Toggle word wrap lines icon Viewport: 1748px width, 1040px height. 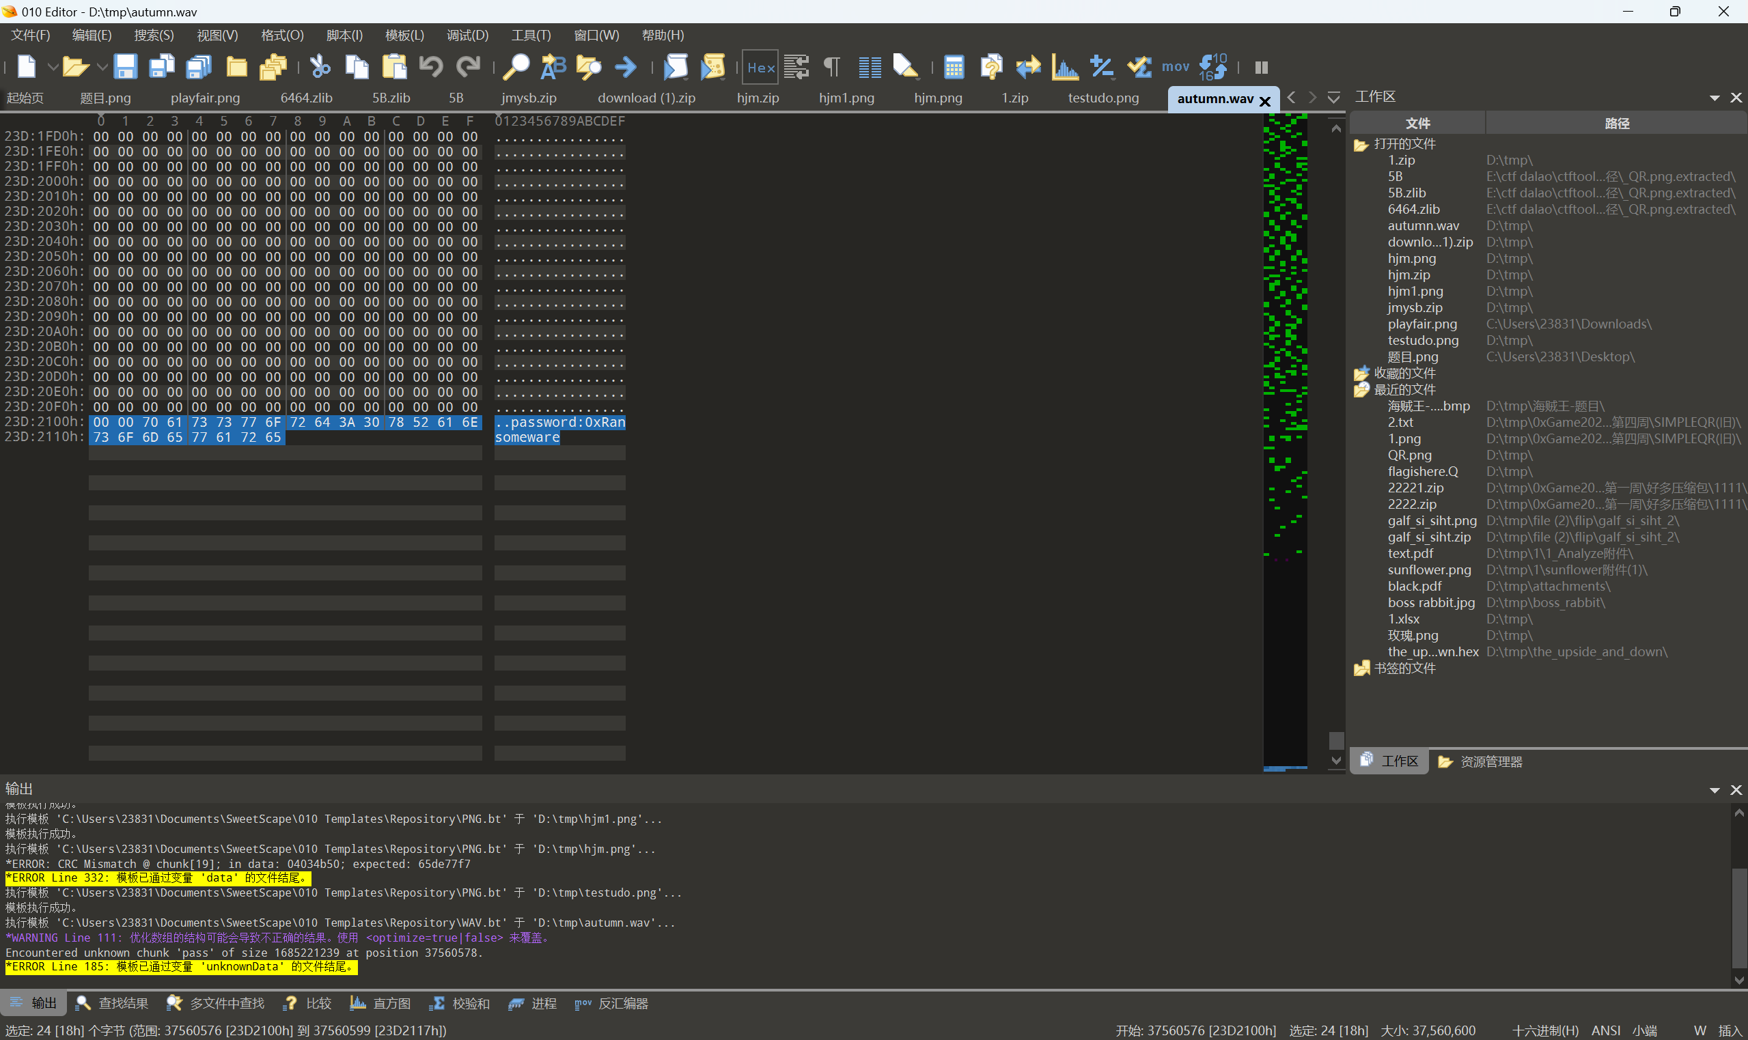click(x=796, y=68)
